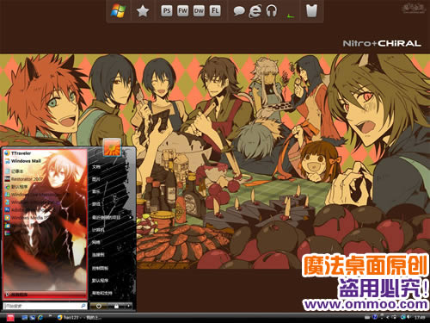Open 游戏 in the Start menu right pane
430x323 pixels.
click(96, 204)
